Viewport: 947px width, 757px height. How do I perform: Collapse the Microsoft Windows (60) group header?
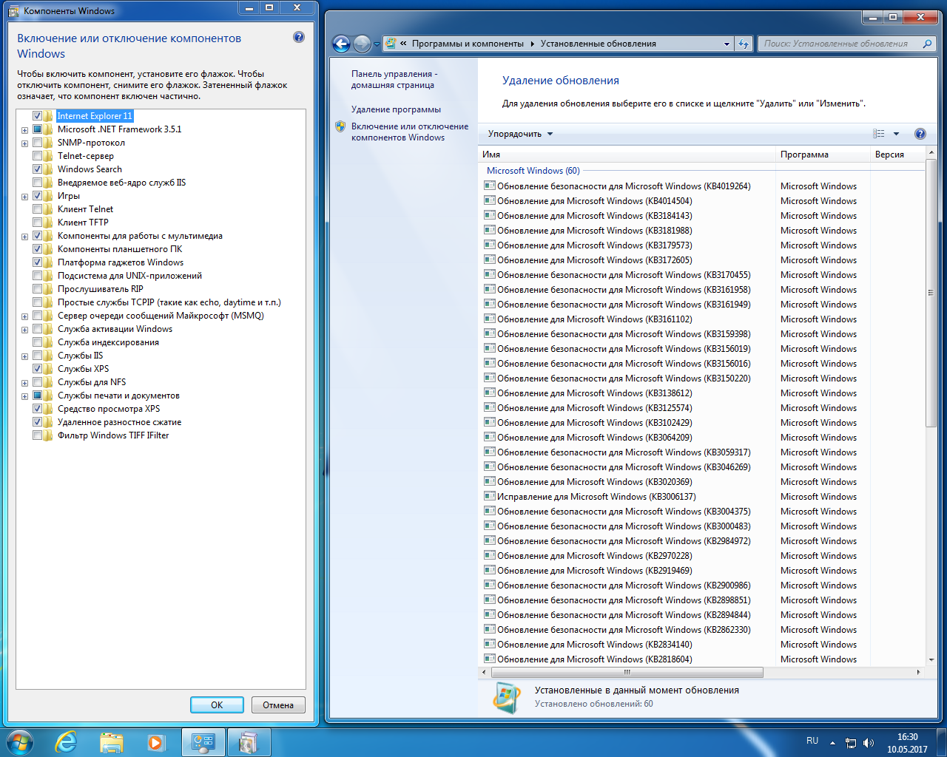point(533,171)
